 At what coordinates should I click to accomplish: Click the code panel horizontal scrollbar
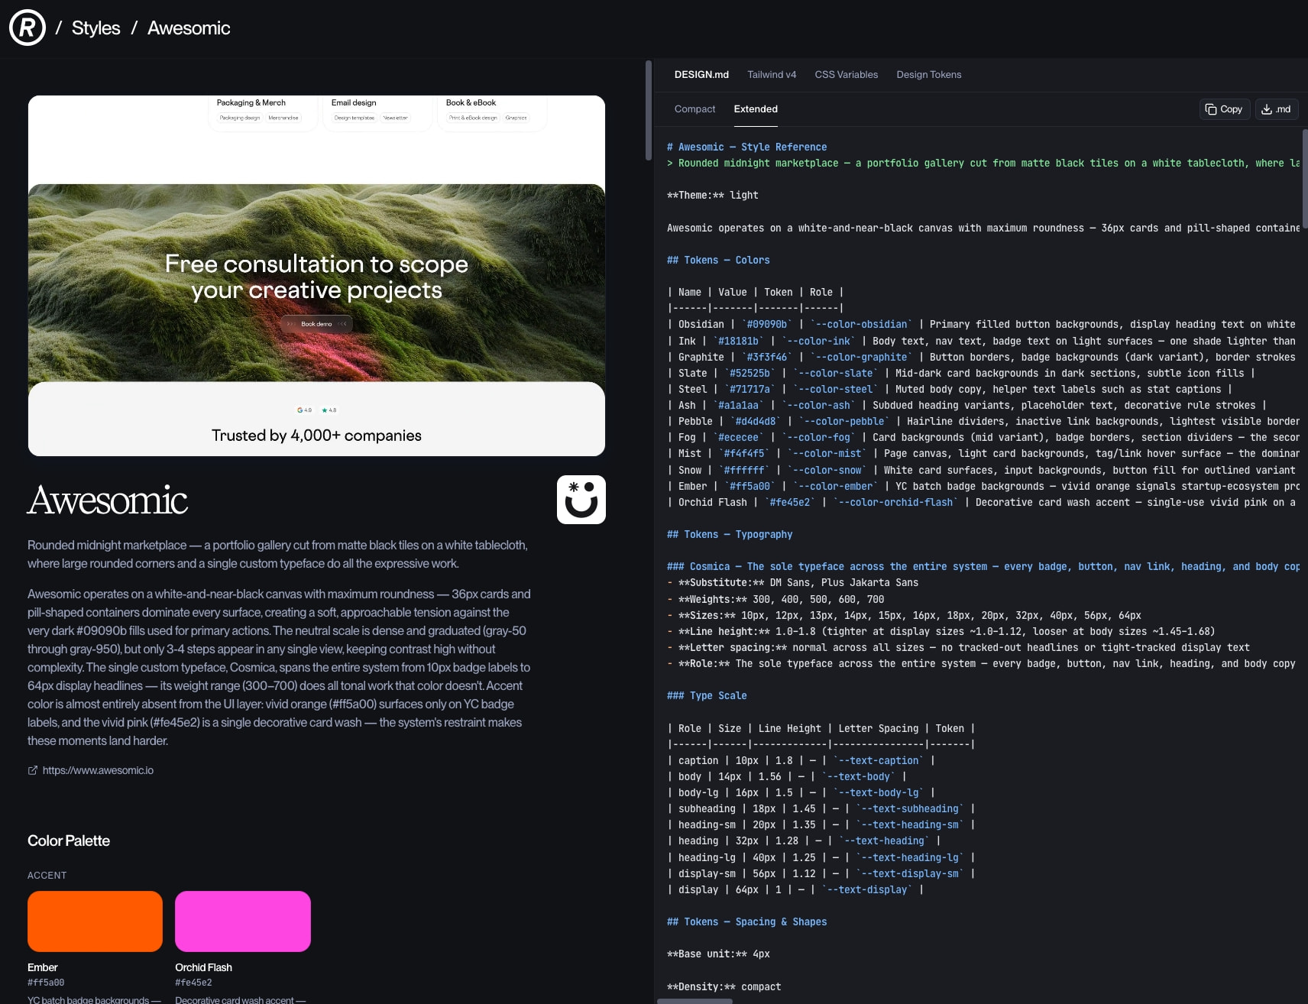click(x=694, y=1001)
